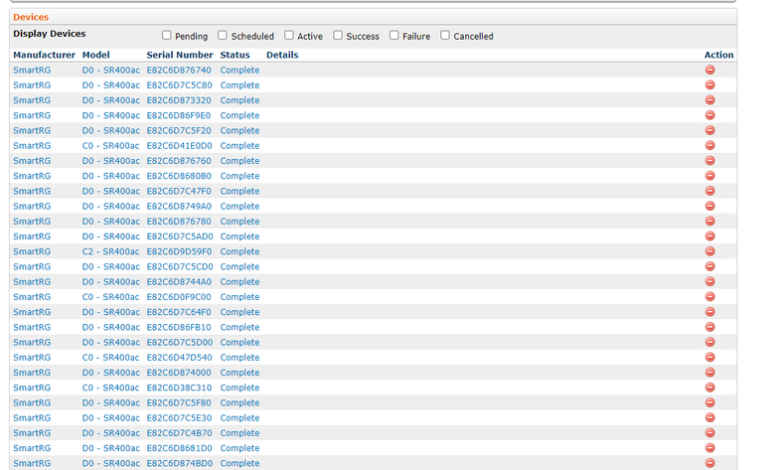The image size is (774, 470).
Task: Click remove icon for serial E82C6D0F9C00
Action: [x=709, y=297]
